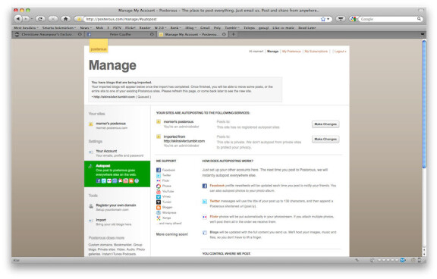
Task: Open the Reader bookmark
Action: tap(145, 28)
